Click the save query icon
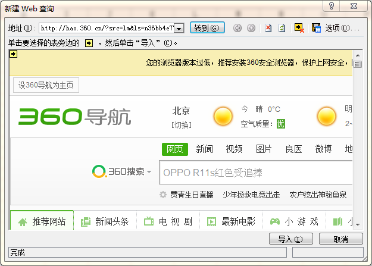Viewport: 372px width, 266px height. pos(316,28)
